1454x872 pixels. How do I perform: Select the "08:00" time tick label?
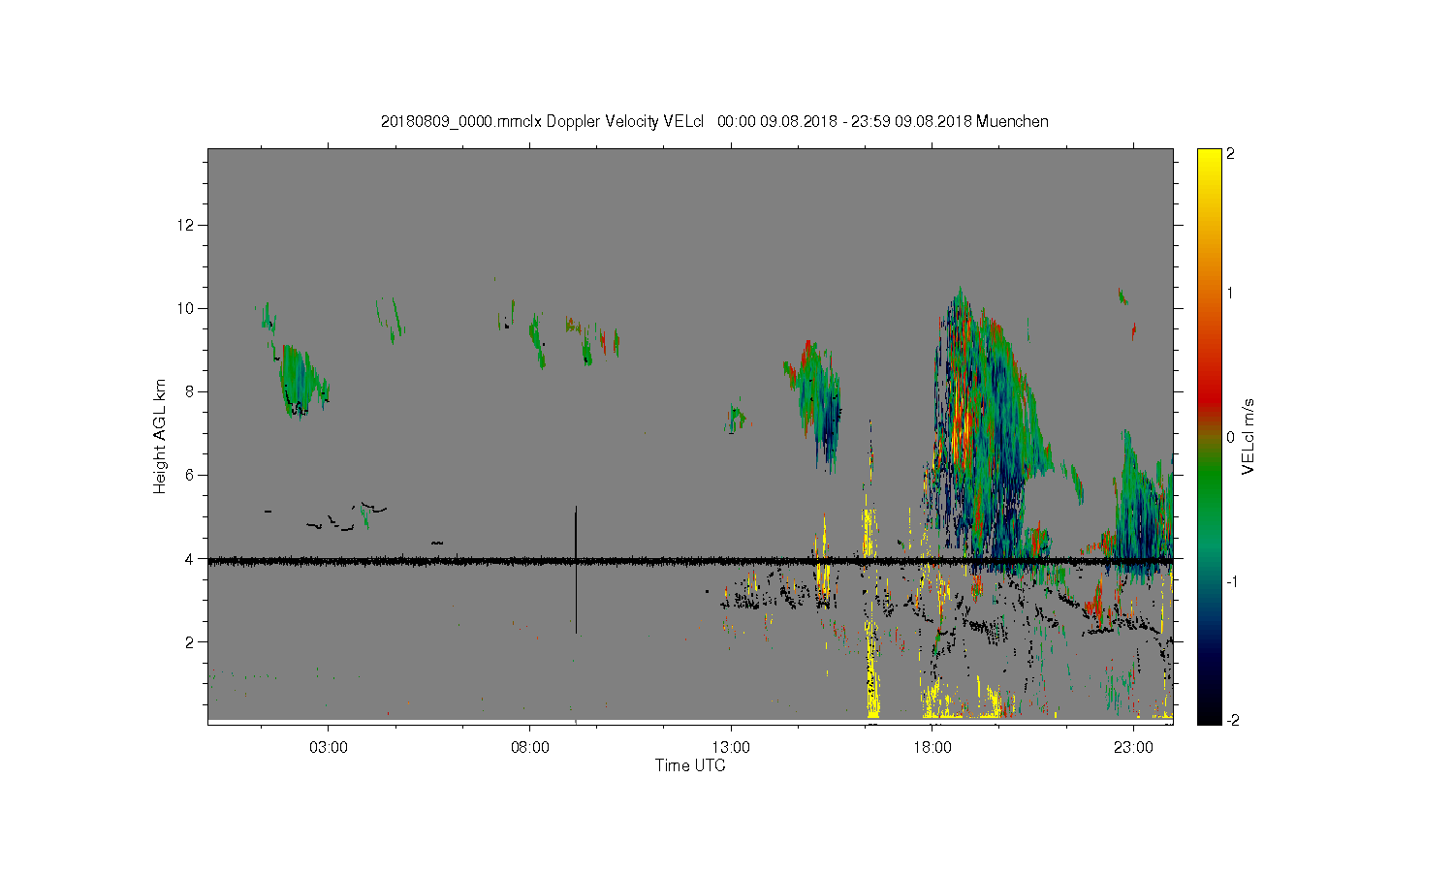pos(530,748)
